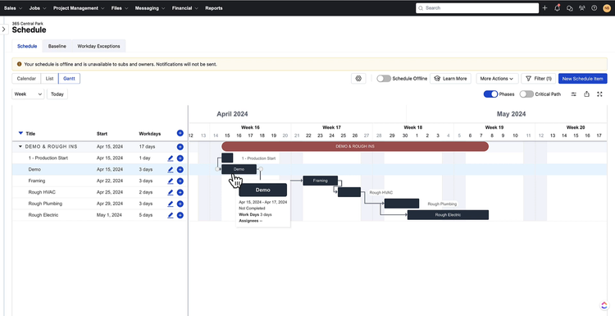Image resolution: width=615 pixels, height=316 pixels.
Task: Click the plus add-new icon in top bar
Action: [544, 8]
